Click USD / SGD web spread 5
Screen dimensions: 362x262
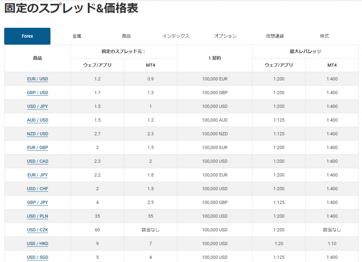click(97, 258)
